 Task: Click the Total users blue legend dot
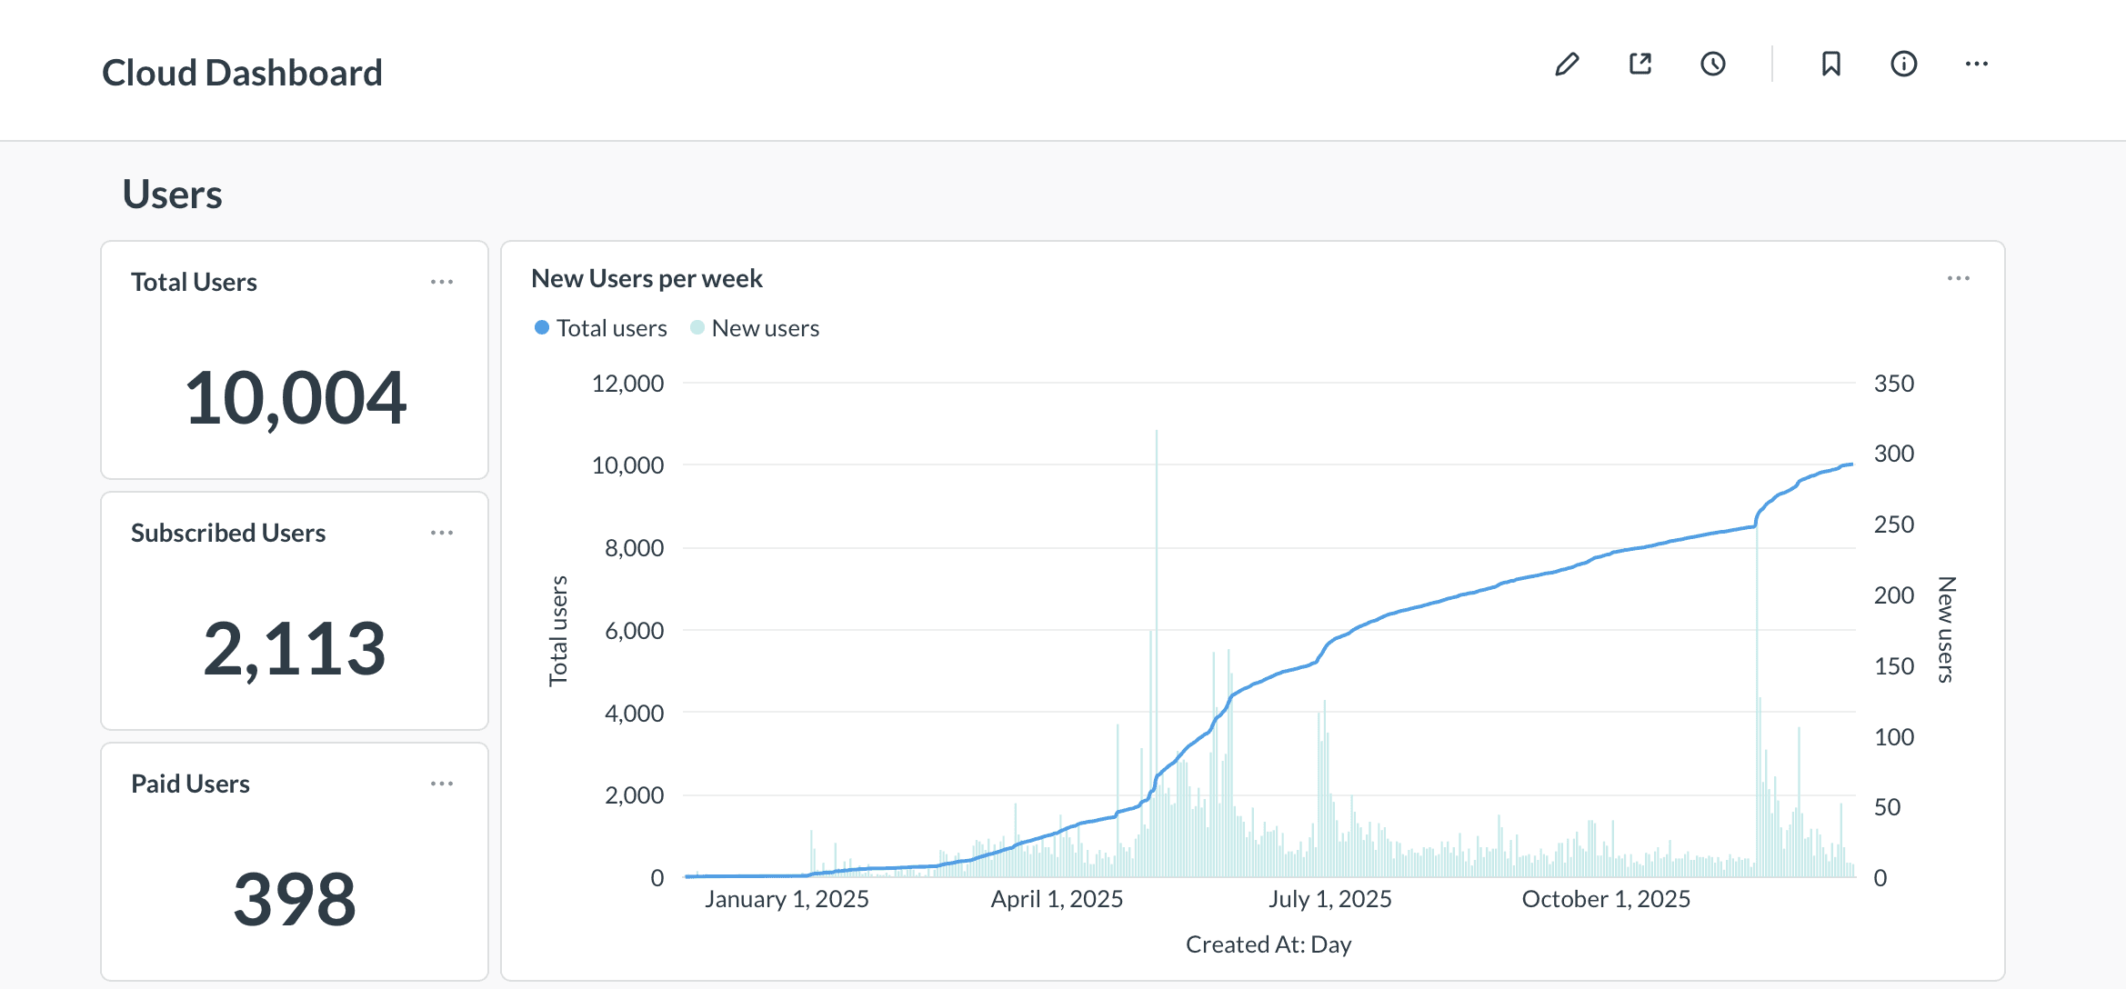(x=542, y=327)
